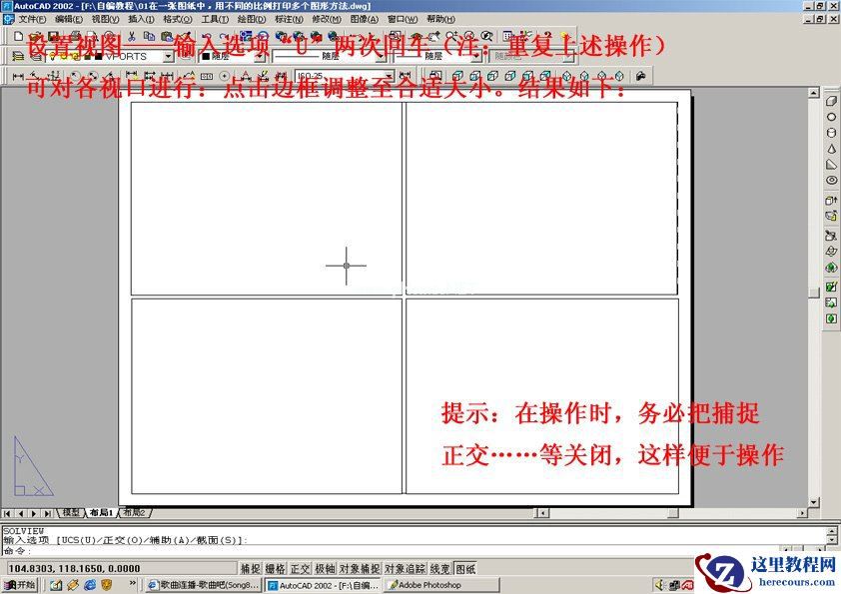Click the AutoCAD 2002 taskbar button
The width and height of the screenshot is (841, 594).
point(324,585)
